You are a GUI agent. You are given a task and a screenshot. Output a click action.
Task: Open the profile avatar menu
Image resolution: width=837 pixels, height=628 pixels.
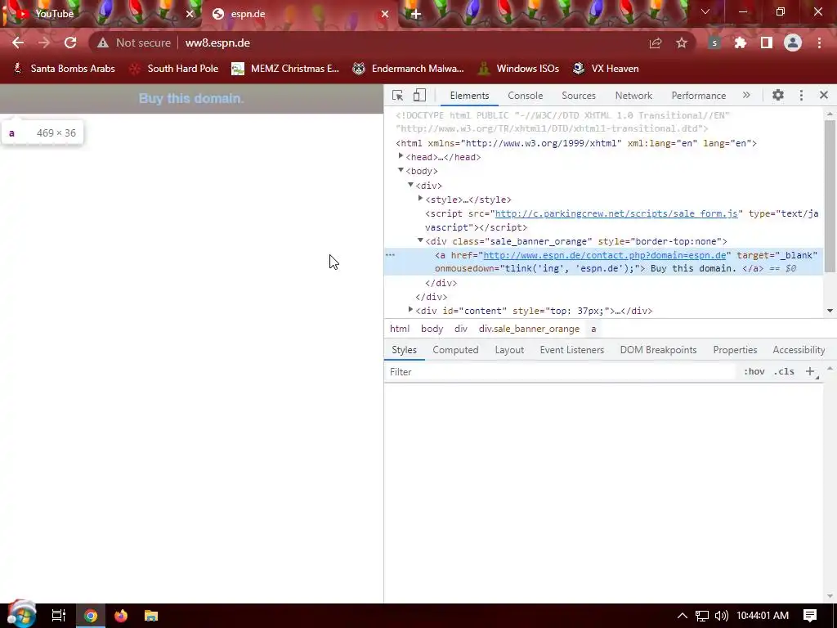793,43
